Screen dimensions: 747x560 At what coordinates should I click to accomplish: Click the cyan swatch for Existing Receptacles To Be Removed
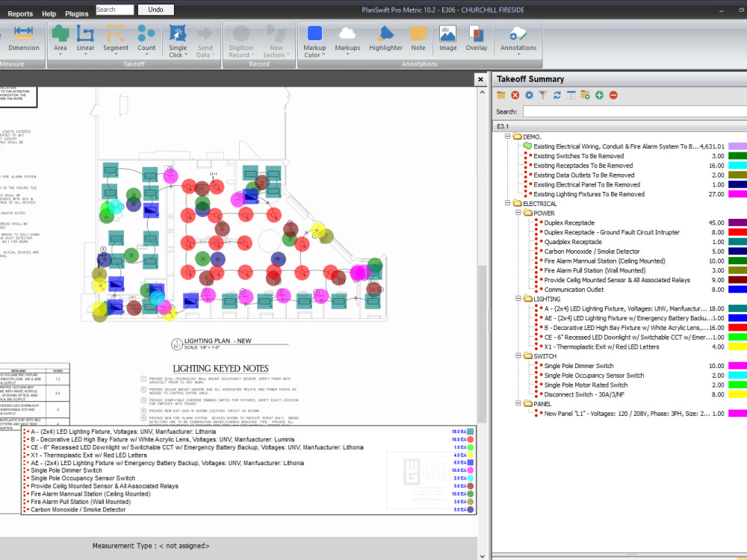(737, 165)
